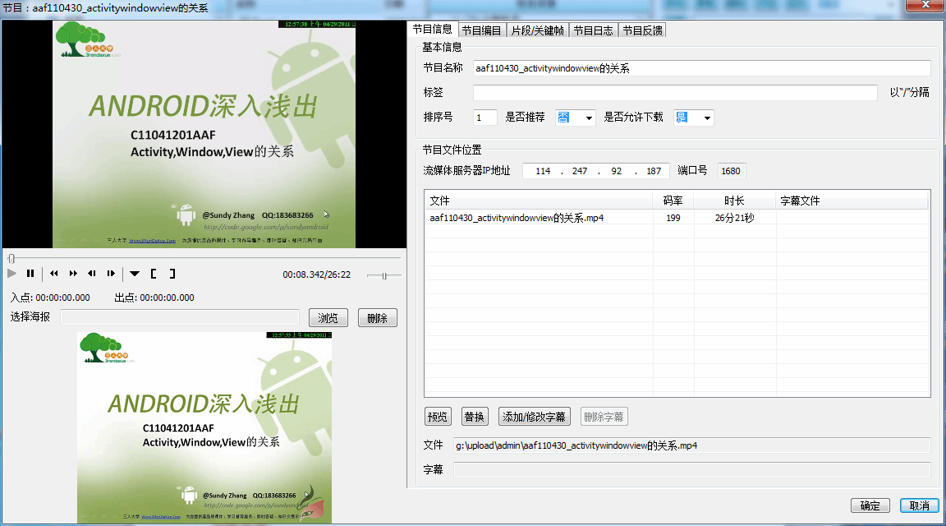The height and width of the screenshot is (526, 946).
Task: Confirm with the 确定 button
Action: (870, 505)
